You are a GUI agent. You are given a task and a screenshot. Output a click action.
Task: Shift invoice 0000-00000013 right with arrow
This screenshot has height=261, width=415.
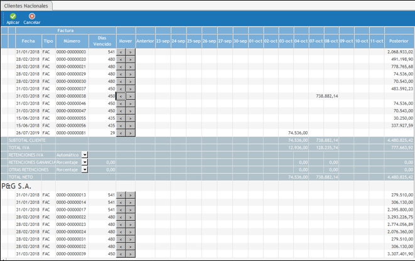click(130, 195)
